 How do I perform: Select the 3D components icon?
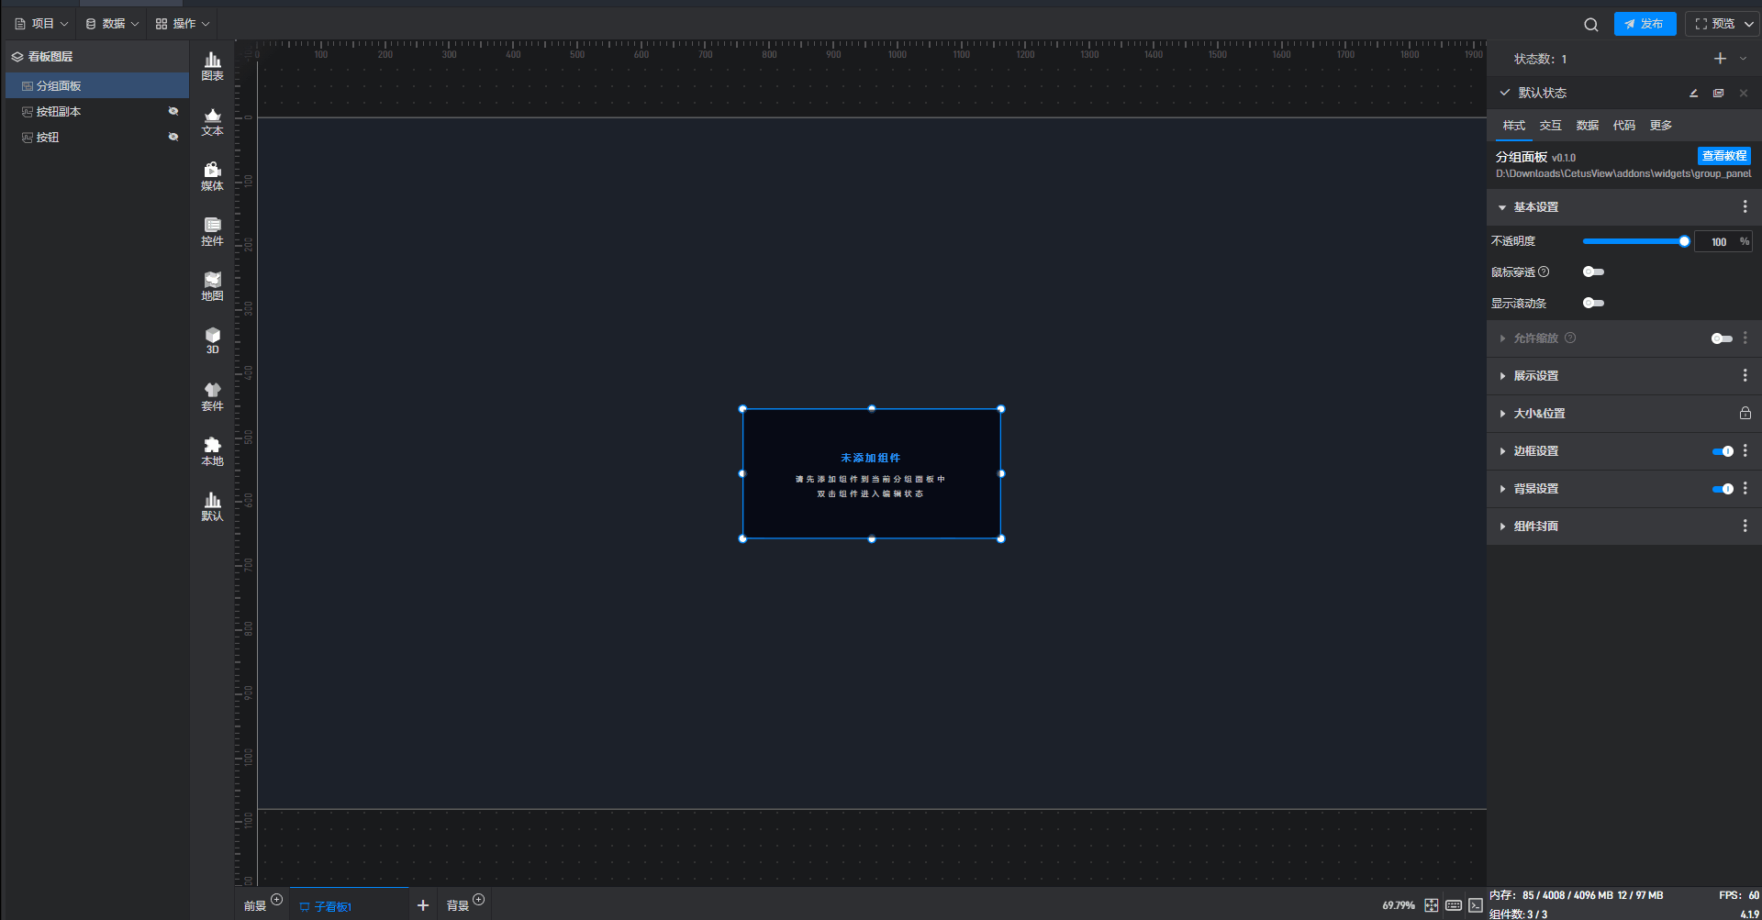click(212, 340)
